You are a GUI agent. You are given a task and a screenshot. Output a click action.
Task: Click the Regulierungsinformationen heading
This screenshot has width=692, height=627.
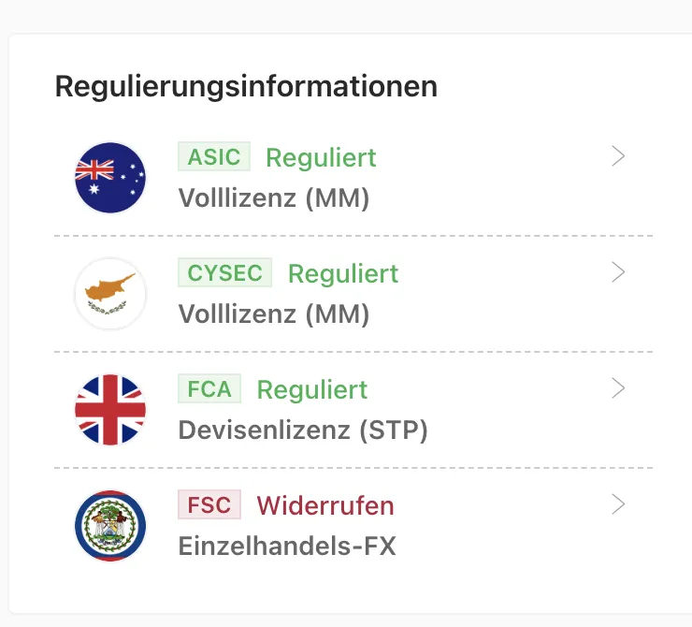point(246,87)
